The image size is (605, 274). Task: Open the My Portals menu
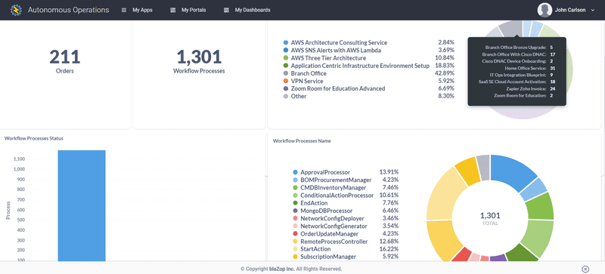(194, 11)
